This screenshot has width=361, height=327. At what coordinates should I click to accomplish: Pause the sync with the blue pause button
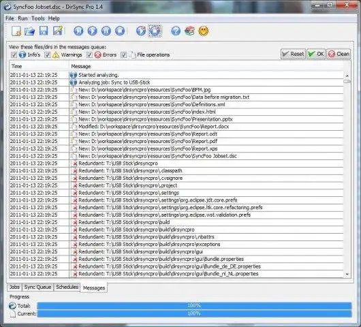pos(106,31)
